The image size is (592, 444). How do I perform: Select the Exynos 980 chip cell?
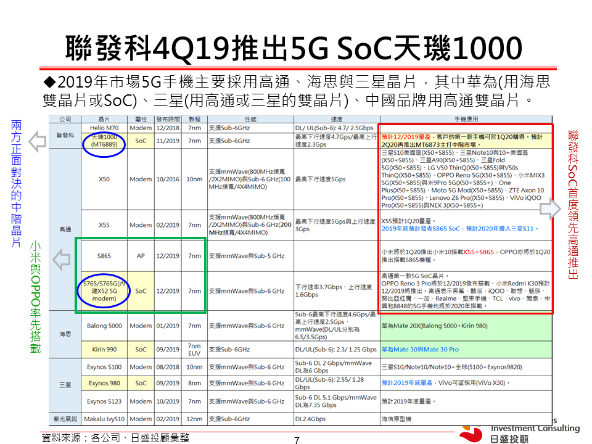pyautogui.click(x=104, y=383)
